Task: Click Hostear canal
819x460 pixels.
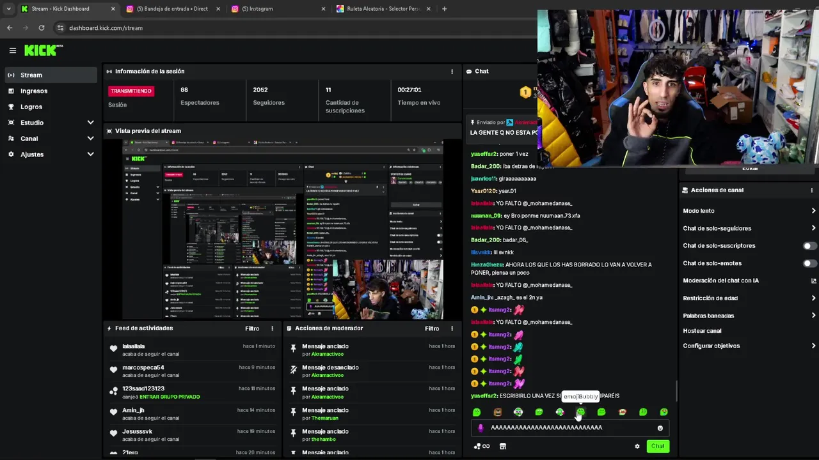Action: [x=702, y=331]
